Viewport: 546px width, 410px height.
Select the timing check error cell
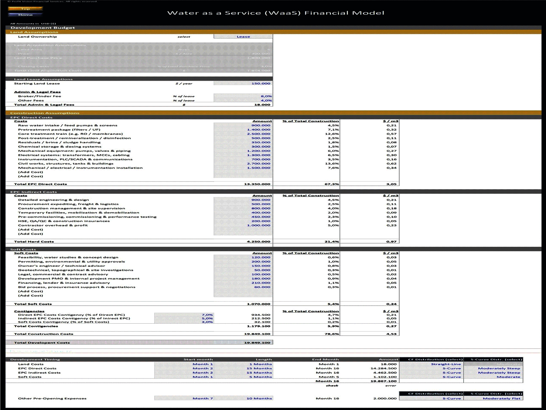[x=390, y=386]
